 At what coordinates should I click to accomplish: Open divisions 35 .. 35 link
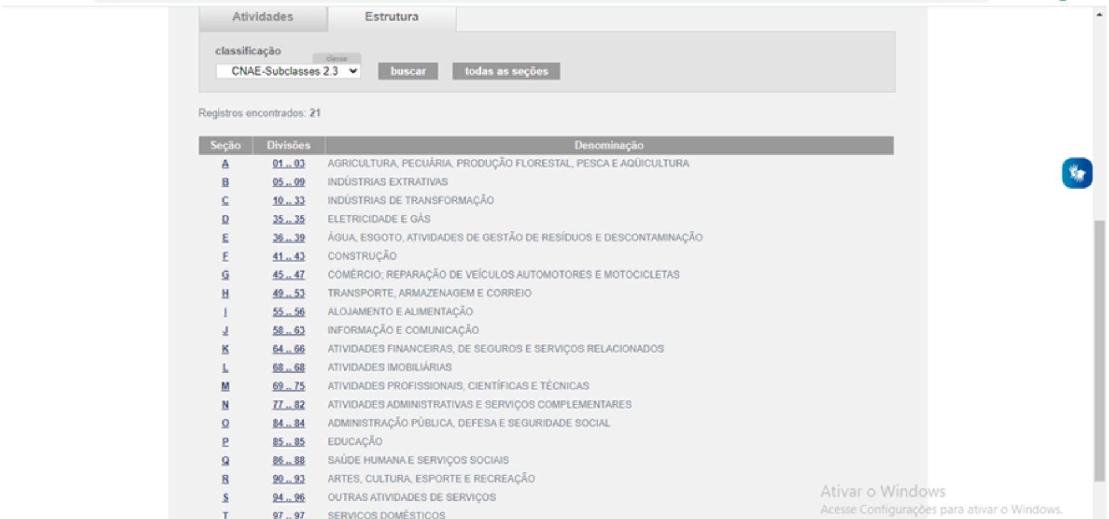[x=289, y=219]
